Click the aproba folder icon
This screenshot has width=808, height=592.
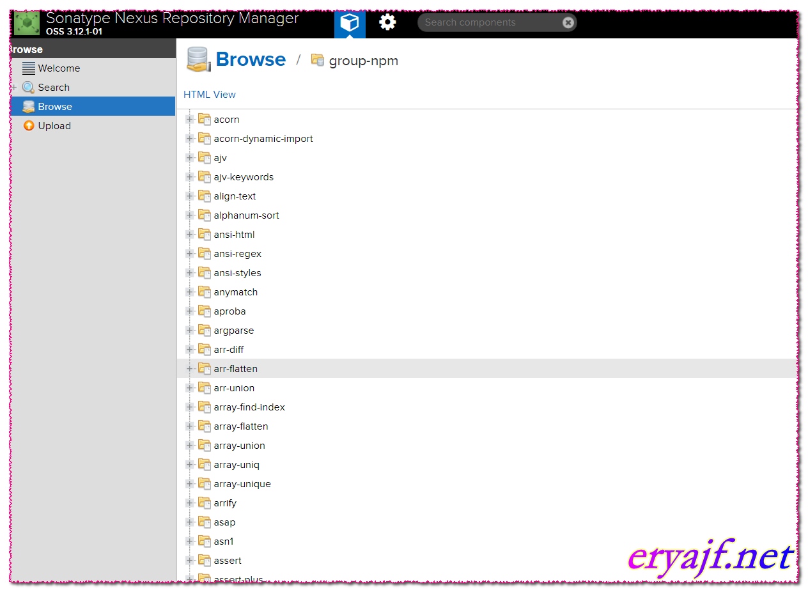tap(205, 311)
